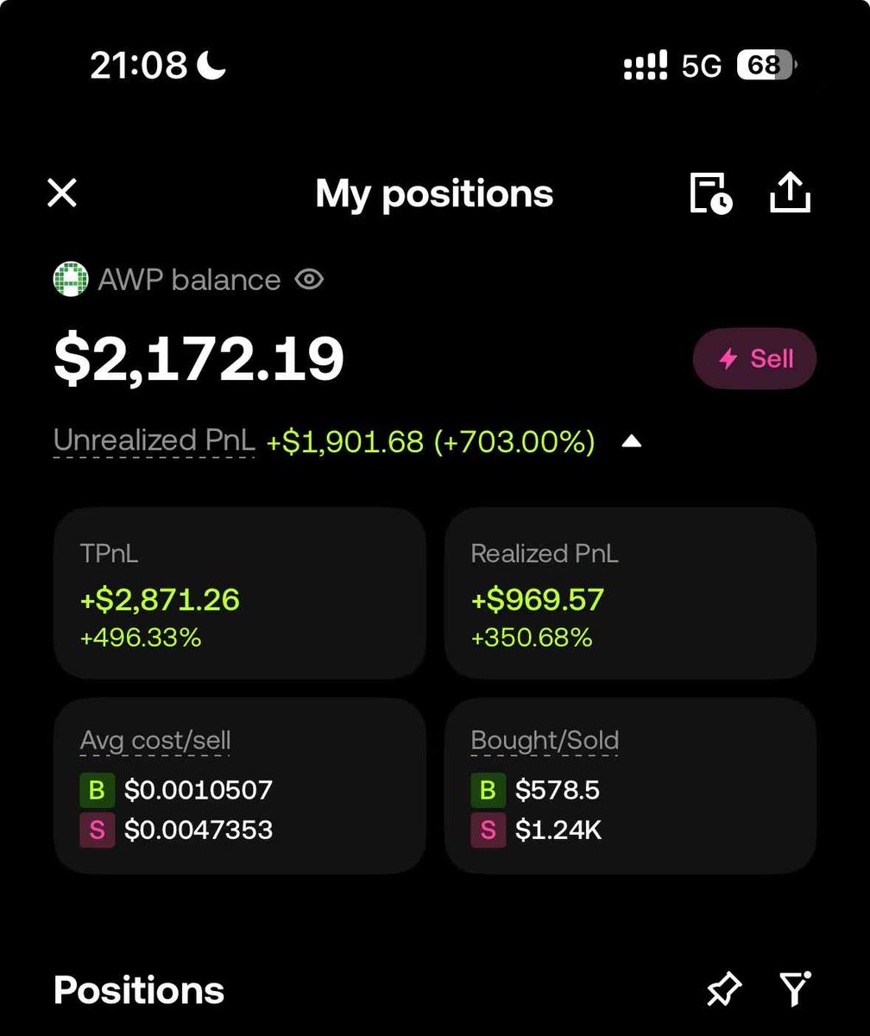Viewport: 870px width, 1036px height.
Task: Open the TPnL card
Action: click(239, 593)
